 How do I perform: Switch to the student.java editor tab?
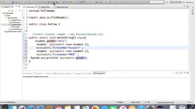(x=44, y=7)
